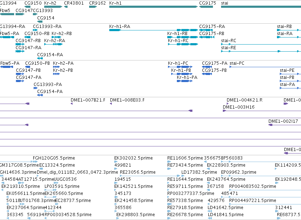Click protein label CG9147-PA
This screenshot has width=301, height=220.
pyautogui.click(x=29, y=77)
